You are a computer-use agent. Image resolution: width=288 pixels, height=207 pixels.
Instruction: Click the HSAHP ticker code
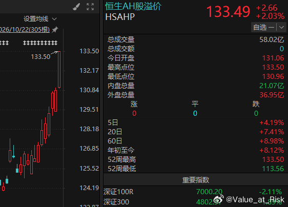pos(120,17)
